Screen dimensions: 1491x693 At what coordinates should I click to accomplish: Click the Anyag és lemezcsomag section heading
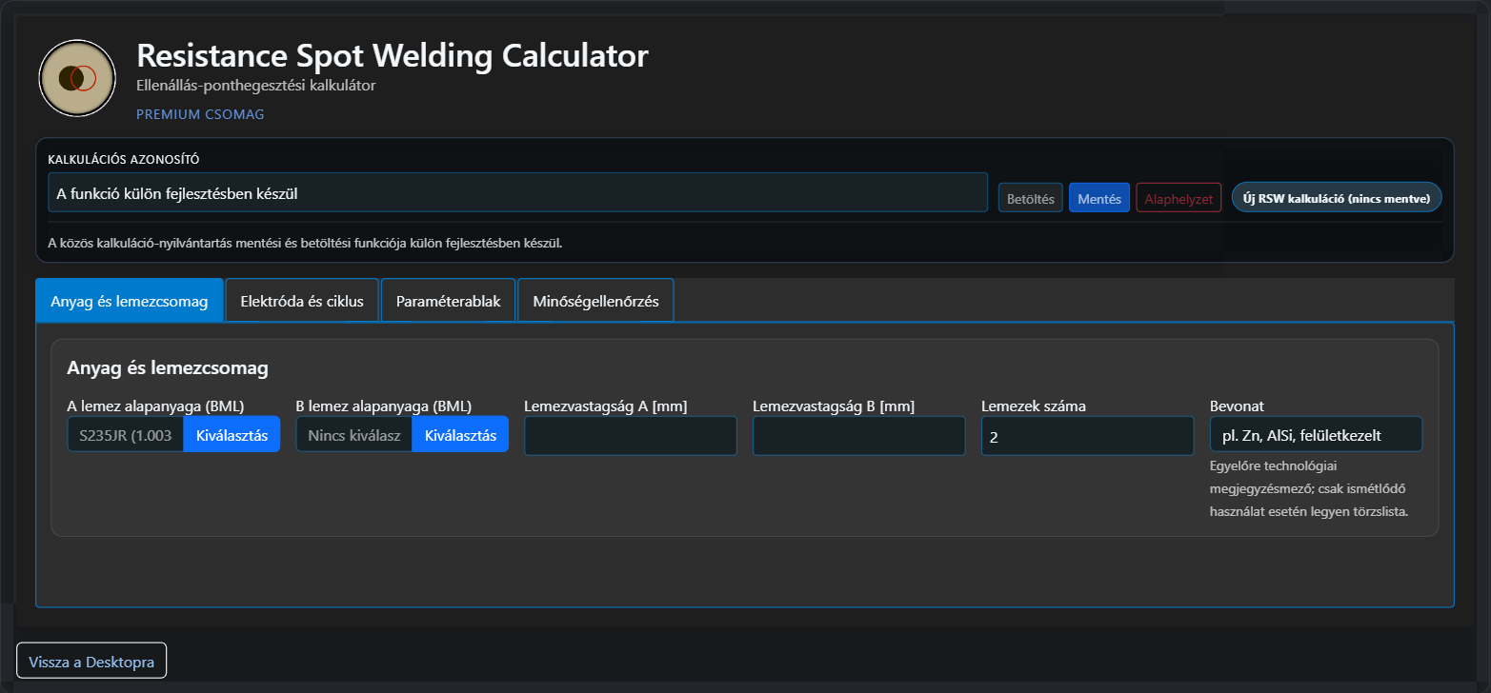click(168, 366)
